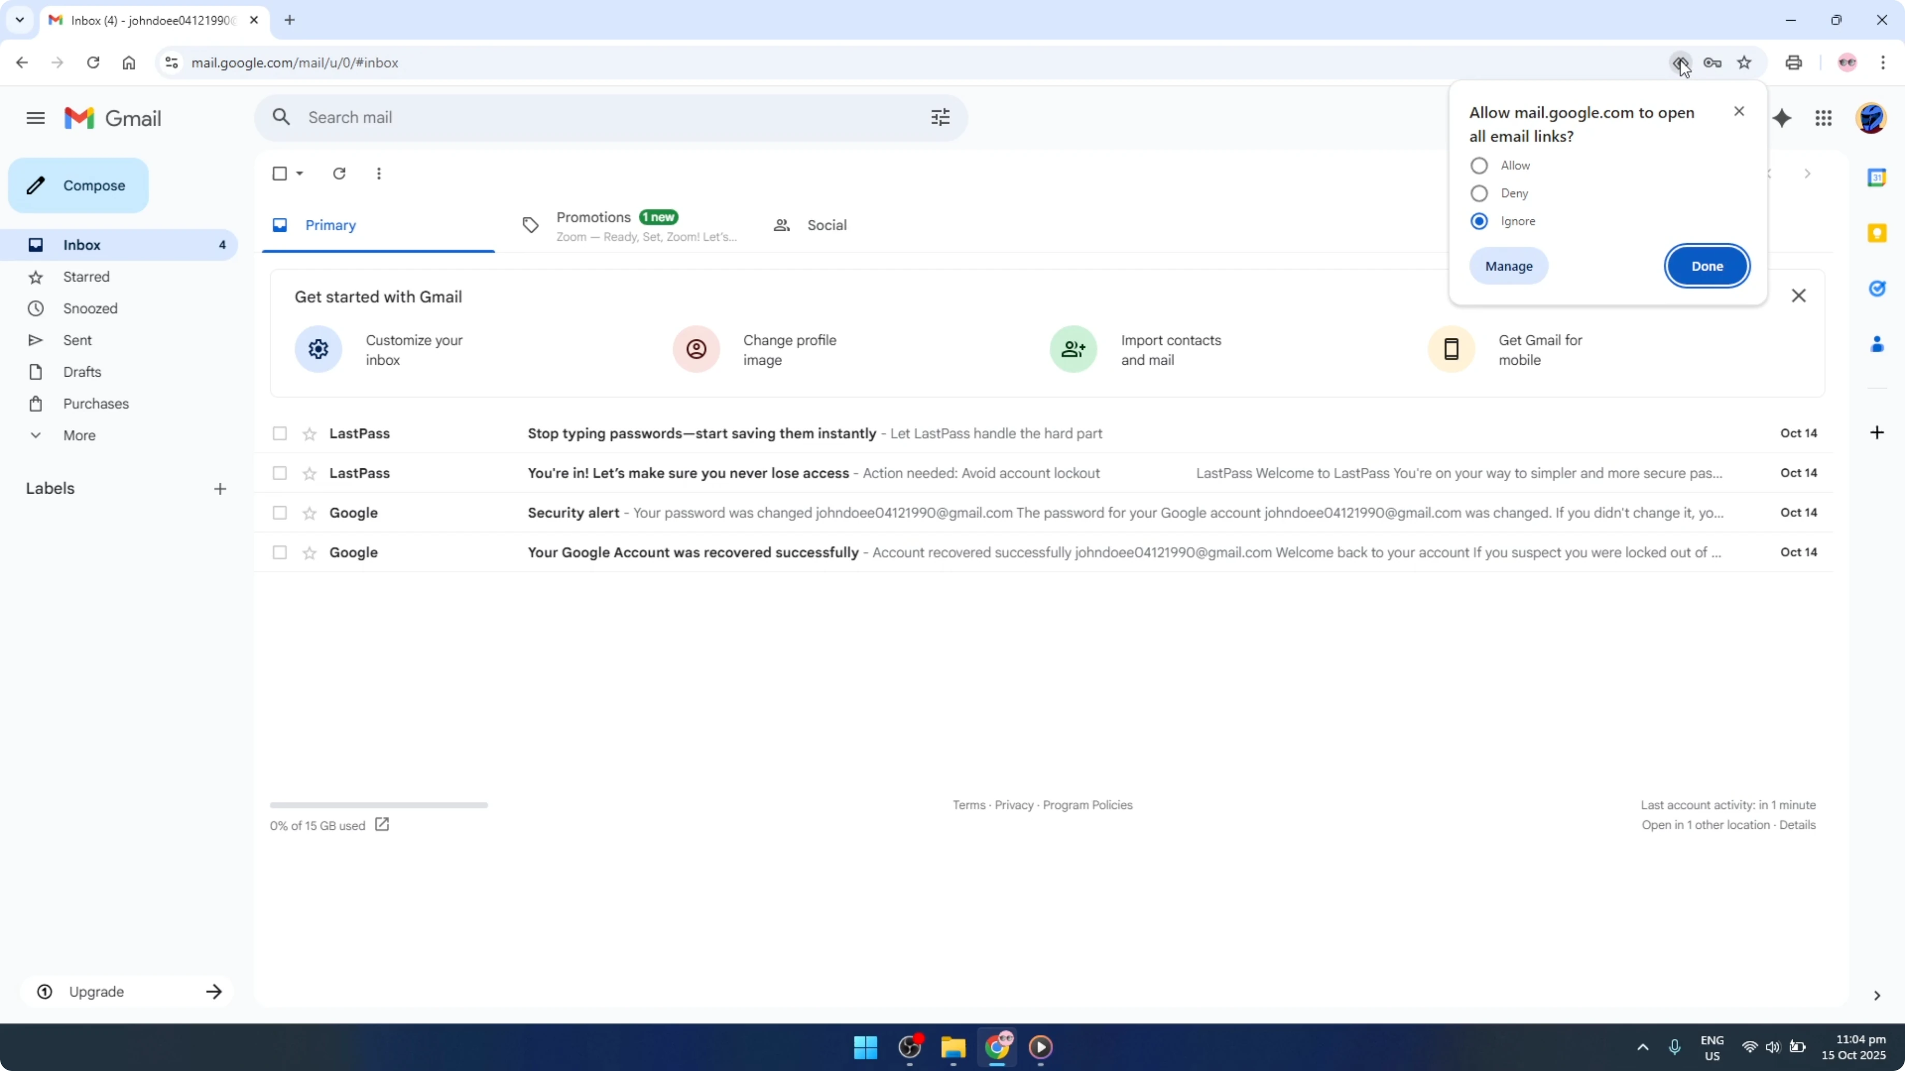Image resolution: width=1905 pixels, height=1071 pixels.
Task: Switch to the Primary tab
Action: click(378, 226)
